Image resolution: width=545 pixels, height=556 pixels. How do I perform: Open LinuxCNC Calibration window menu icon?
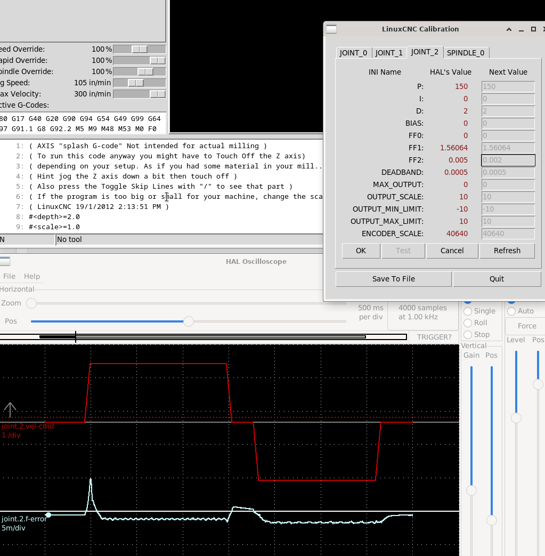pyautogui.click(x=331, y=29)
